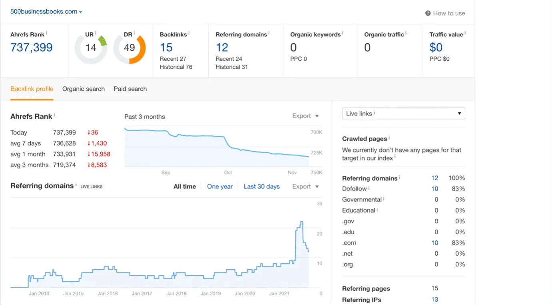Open the Referring IPs count 13 link
Image resolution: width=552 pixels, height=306 pixels.
(435, 300)
